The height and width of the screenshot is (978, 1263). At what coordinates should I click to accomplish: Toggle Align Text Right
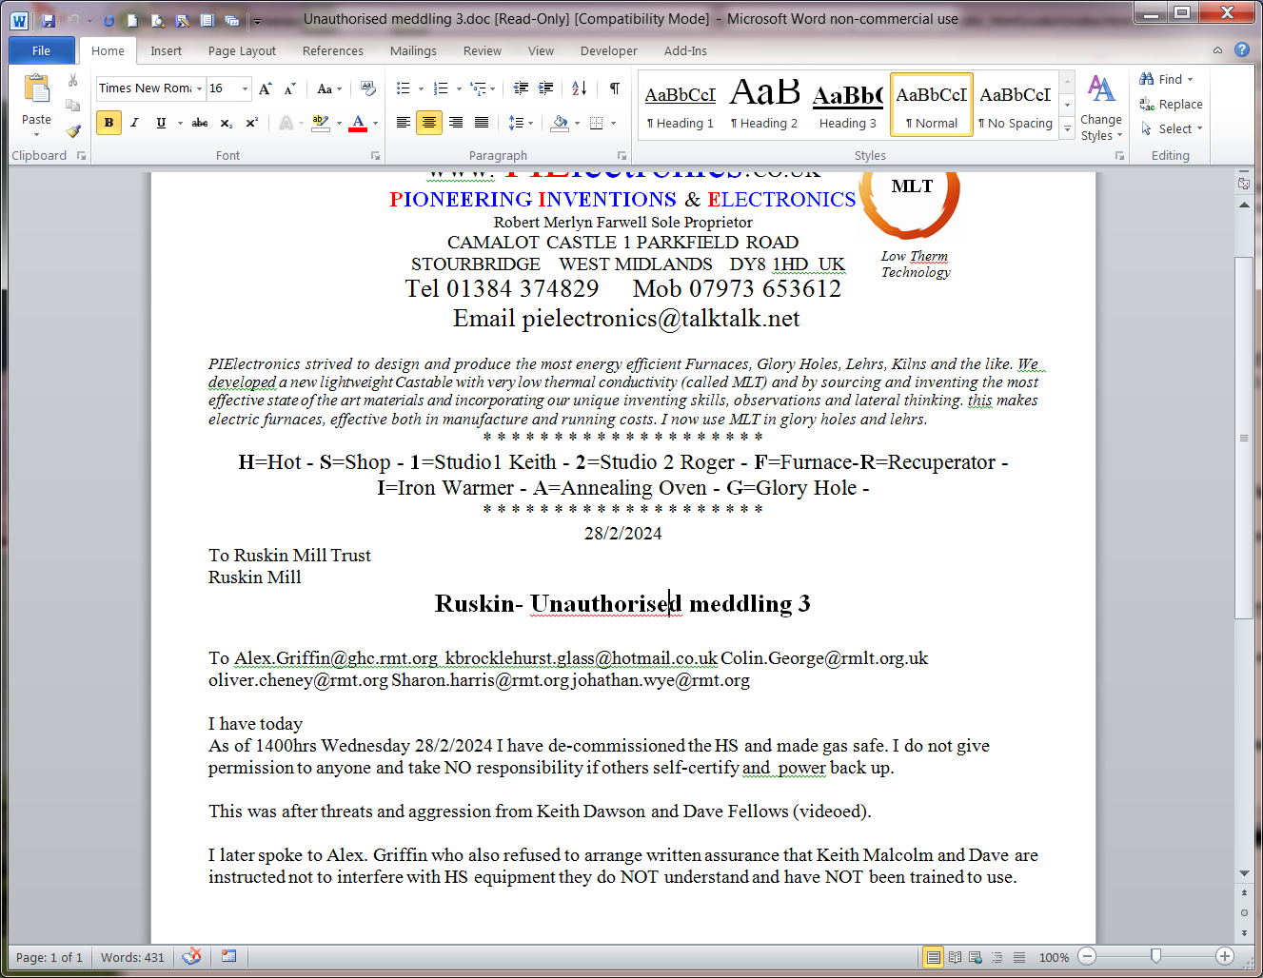pyautogui.click(x=456, y=123)
